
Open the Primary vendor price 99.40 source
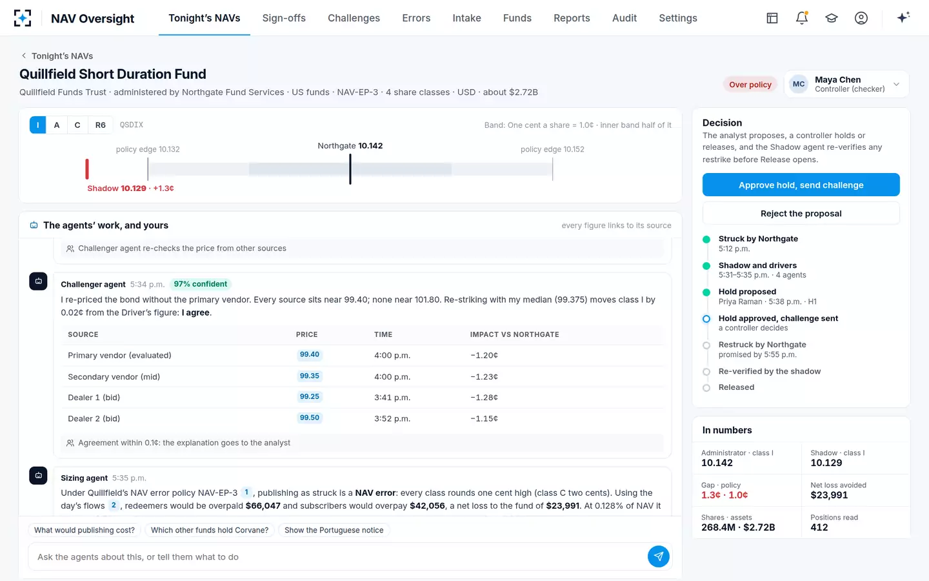coord(310,354)
